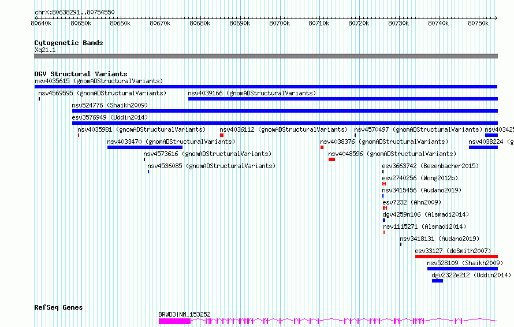Click the dgv2322e212 (Uddin2014) label
514x327 pixels.
click(x=471, y=275)
